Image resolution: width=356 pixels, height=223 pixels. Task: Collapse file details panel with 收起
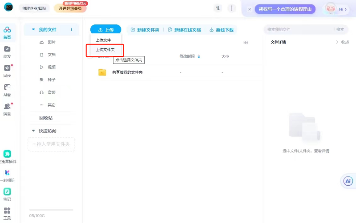pyautogui.click(x=342, y=42)
